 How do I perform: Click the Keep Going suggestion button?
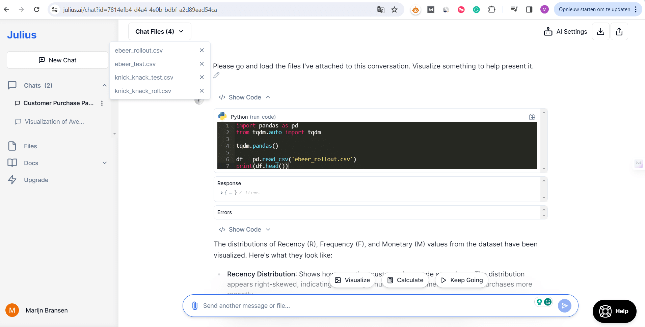[462, 280]
